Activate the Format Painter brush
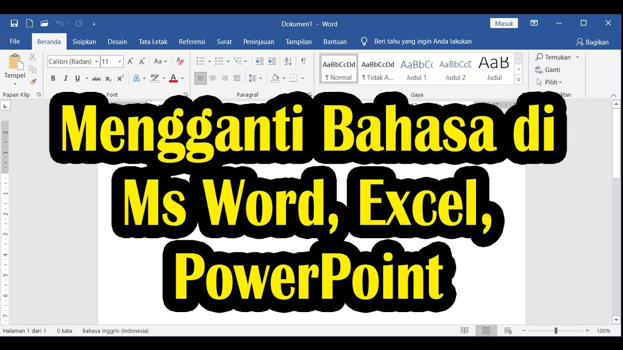This screenshot has width=623, height=350. click(x=33, y=82)
